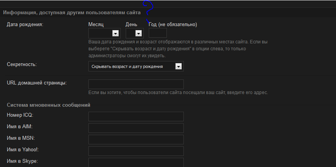The image size is (336, 167).
Task: Focus the Номер ICQ input field
Action: (x=136, y=116)
